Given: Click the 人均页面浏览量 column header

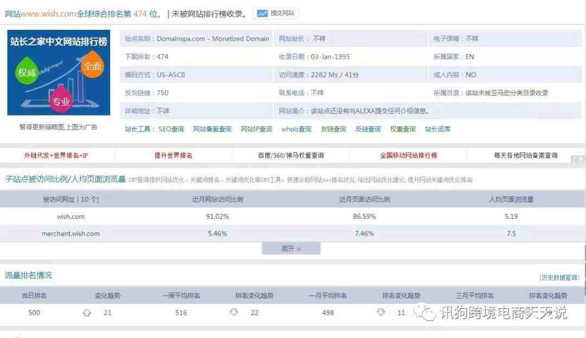Looking at the screenshot, I should [511, 199].
